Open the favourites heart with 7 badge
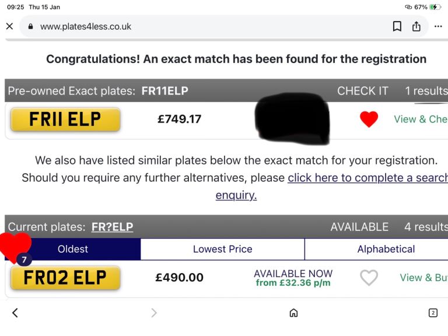The width and height of the screenshot is (448, 336). [16, 248]
